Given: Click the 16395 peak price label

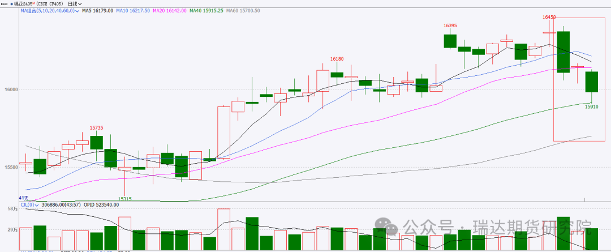Looking at the screenshot, I should tap(450, 25).
